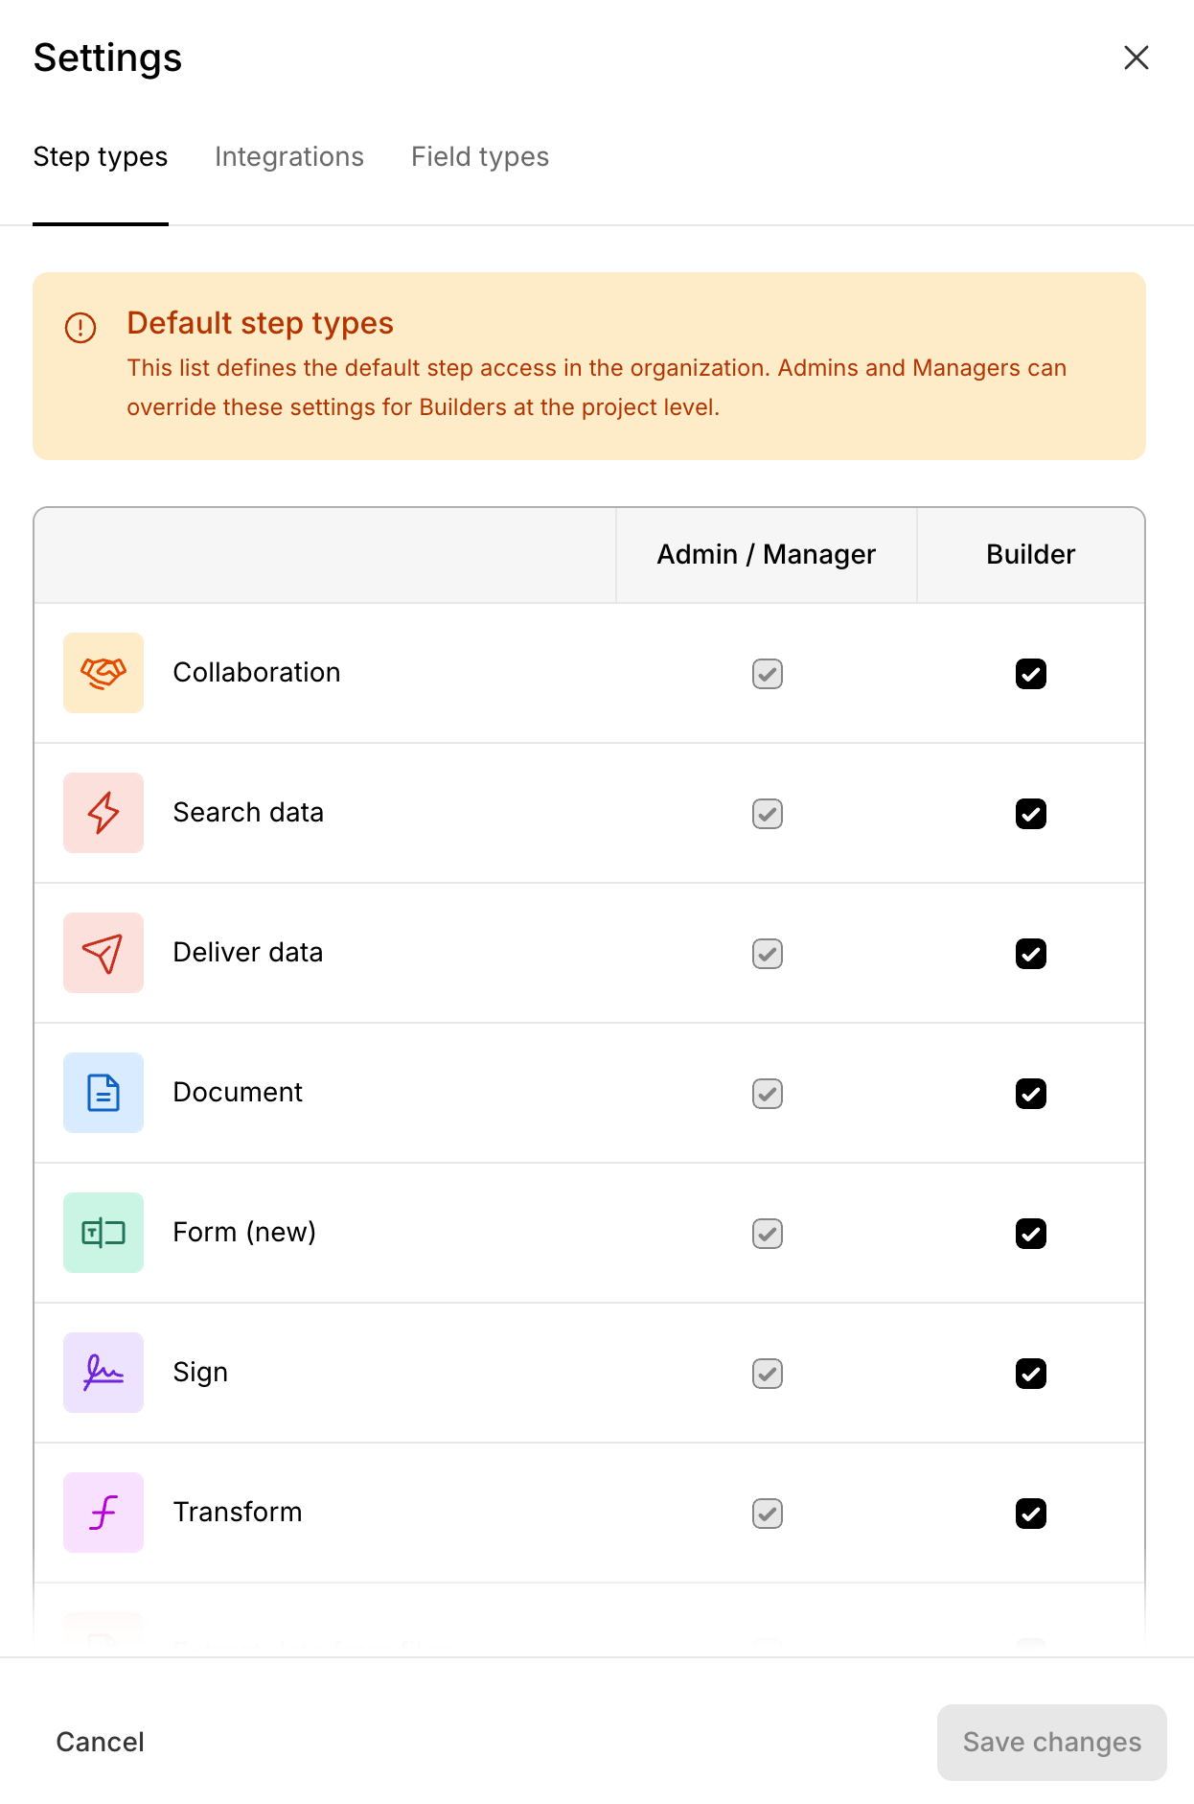
Task: Switch to the Integrations tab
Action: (x=289, y=157)
